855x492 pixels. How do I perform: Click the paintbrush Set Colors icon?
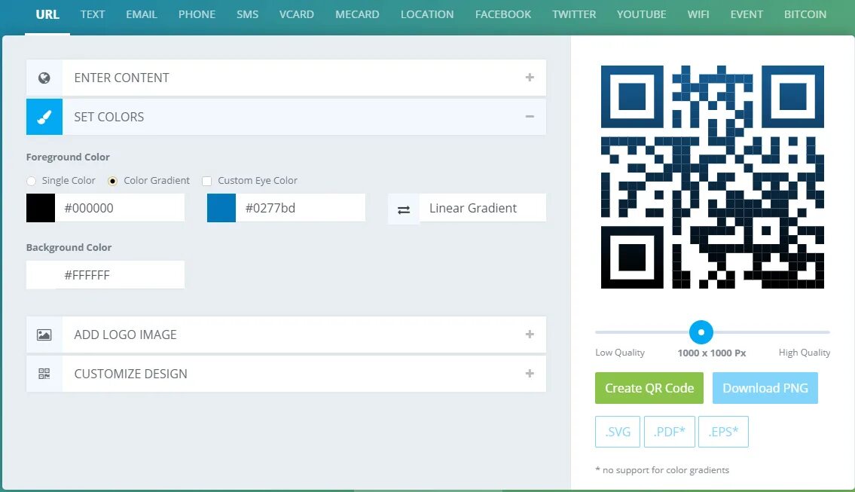[44, 117]
